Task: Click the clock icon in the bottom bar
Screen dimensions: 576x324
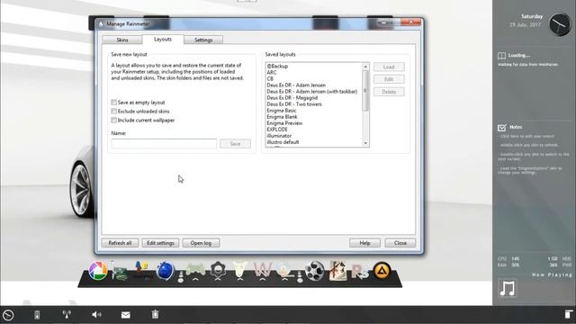Action: coord(8,315)
